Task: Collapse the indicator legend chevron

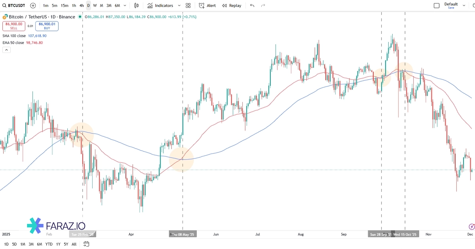Action: 6,50
